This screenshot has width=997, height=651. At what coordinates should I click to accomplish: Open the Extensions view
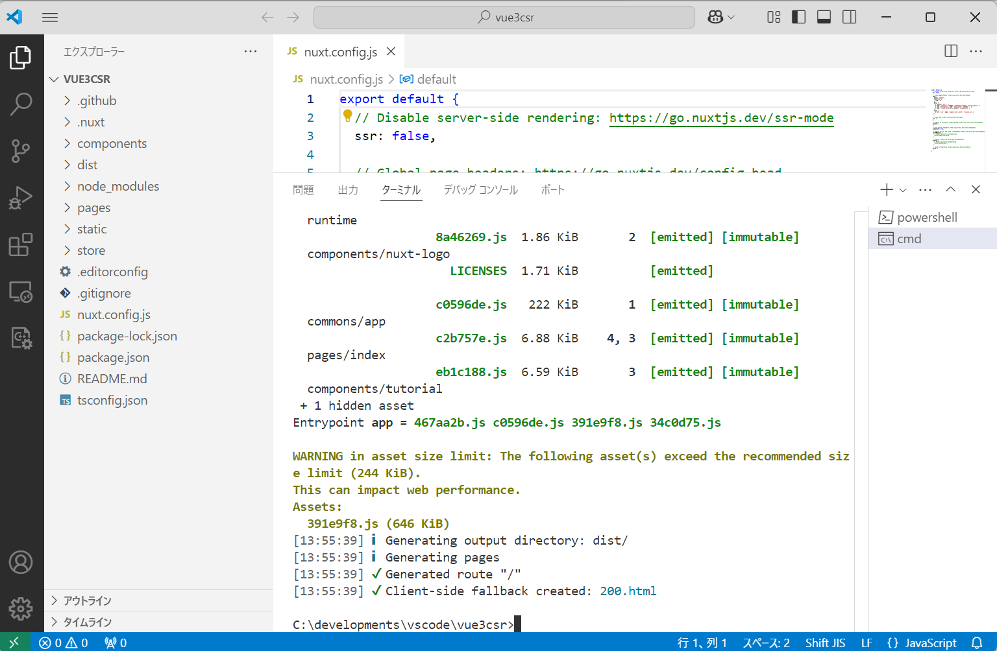[x=22, y=244]
